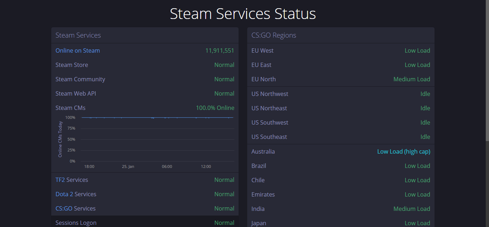The height and width of the screenshot is (227, 489).
Task: Click the Steam Store label
Action: coord(72,65)
